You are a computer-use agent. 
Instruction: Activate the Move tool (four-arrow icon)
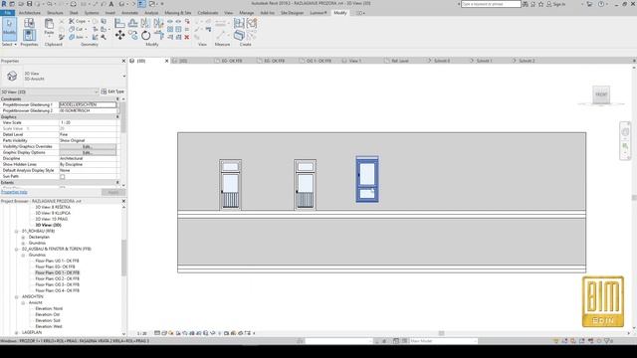119,36
